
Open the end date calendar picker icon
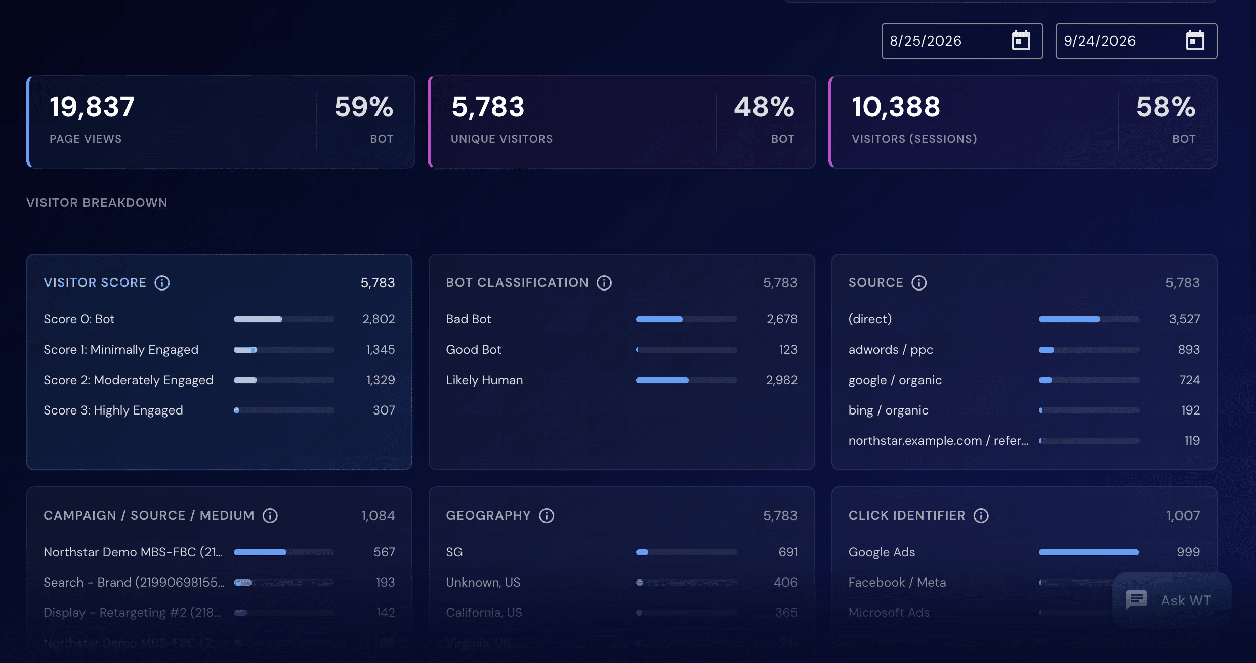pos(1195,40)
